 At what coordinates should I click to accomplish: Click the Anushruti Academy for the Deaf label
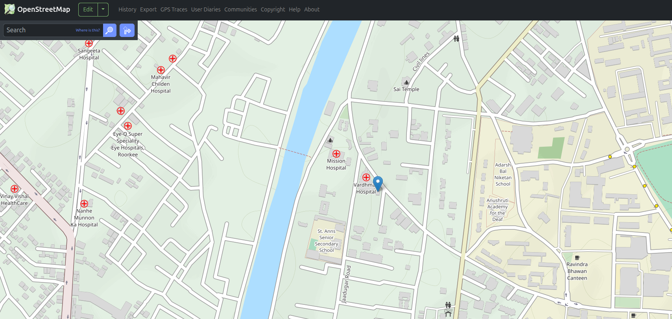[x=498, y=210]
